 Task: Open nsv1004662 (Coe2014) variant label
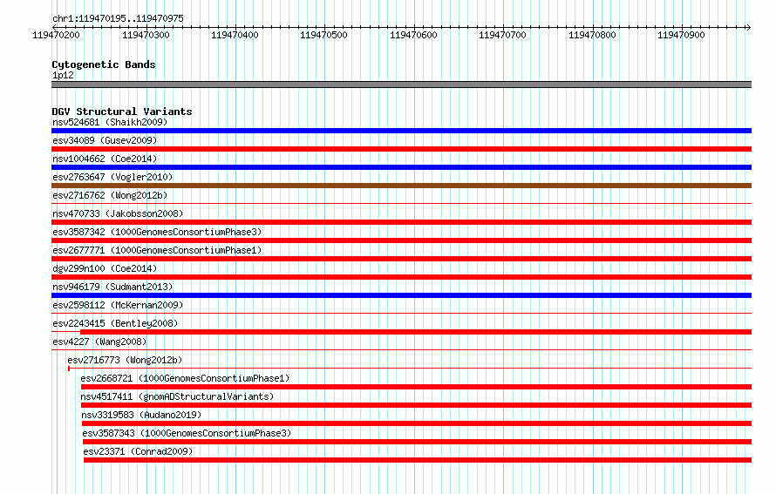(105, 159)
